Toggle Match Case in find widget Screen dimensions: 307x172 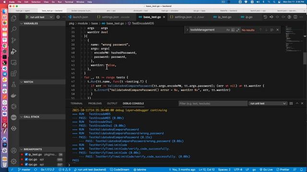228,30
